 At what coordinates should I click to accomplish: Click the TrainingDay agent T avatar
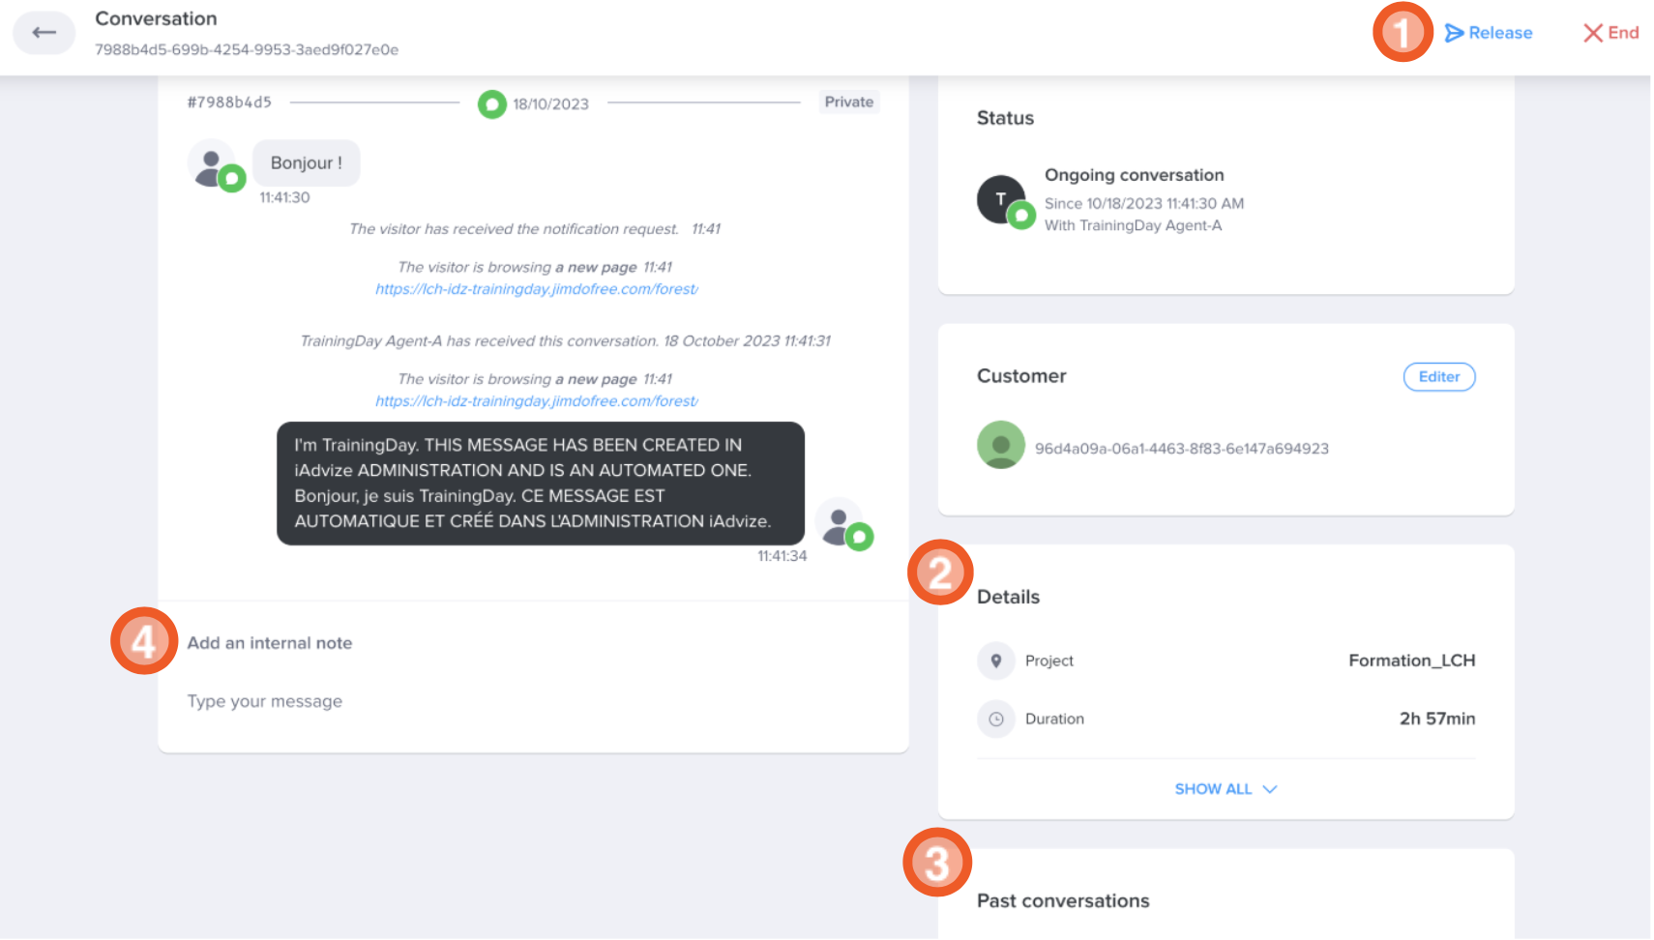1002,199
